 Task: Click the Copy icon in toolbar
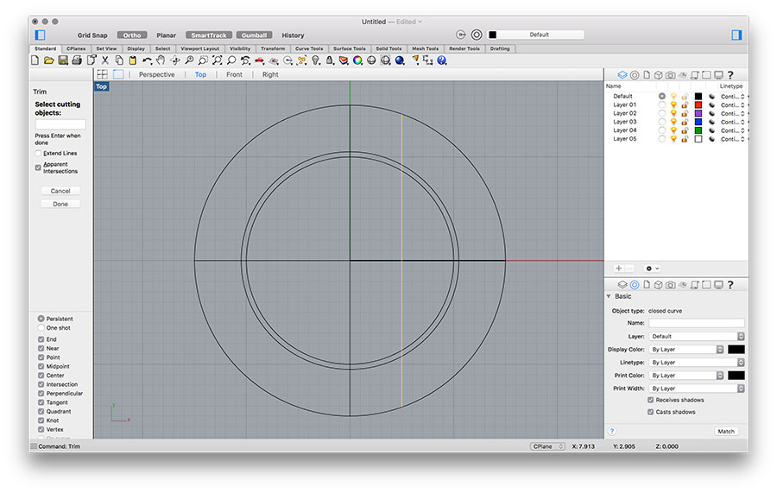[x=119, y=60]
